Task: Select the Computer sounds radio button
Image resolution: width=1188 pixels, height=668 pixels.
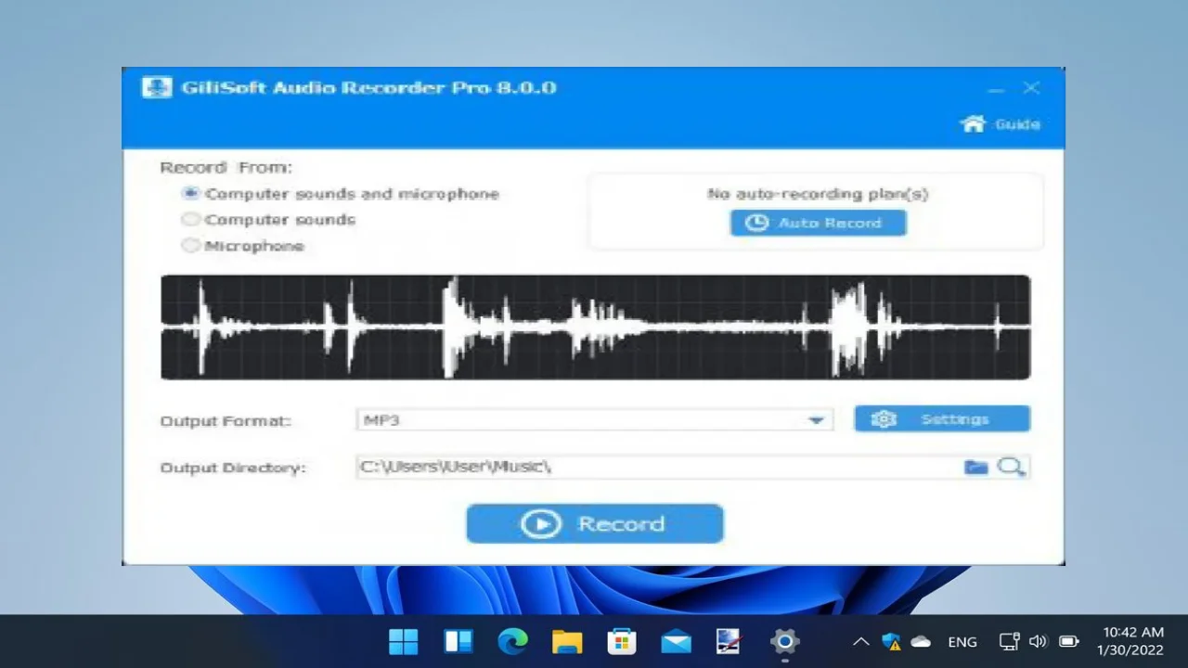Action: click(190, 220)
